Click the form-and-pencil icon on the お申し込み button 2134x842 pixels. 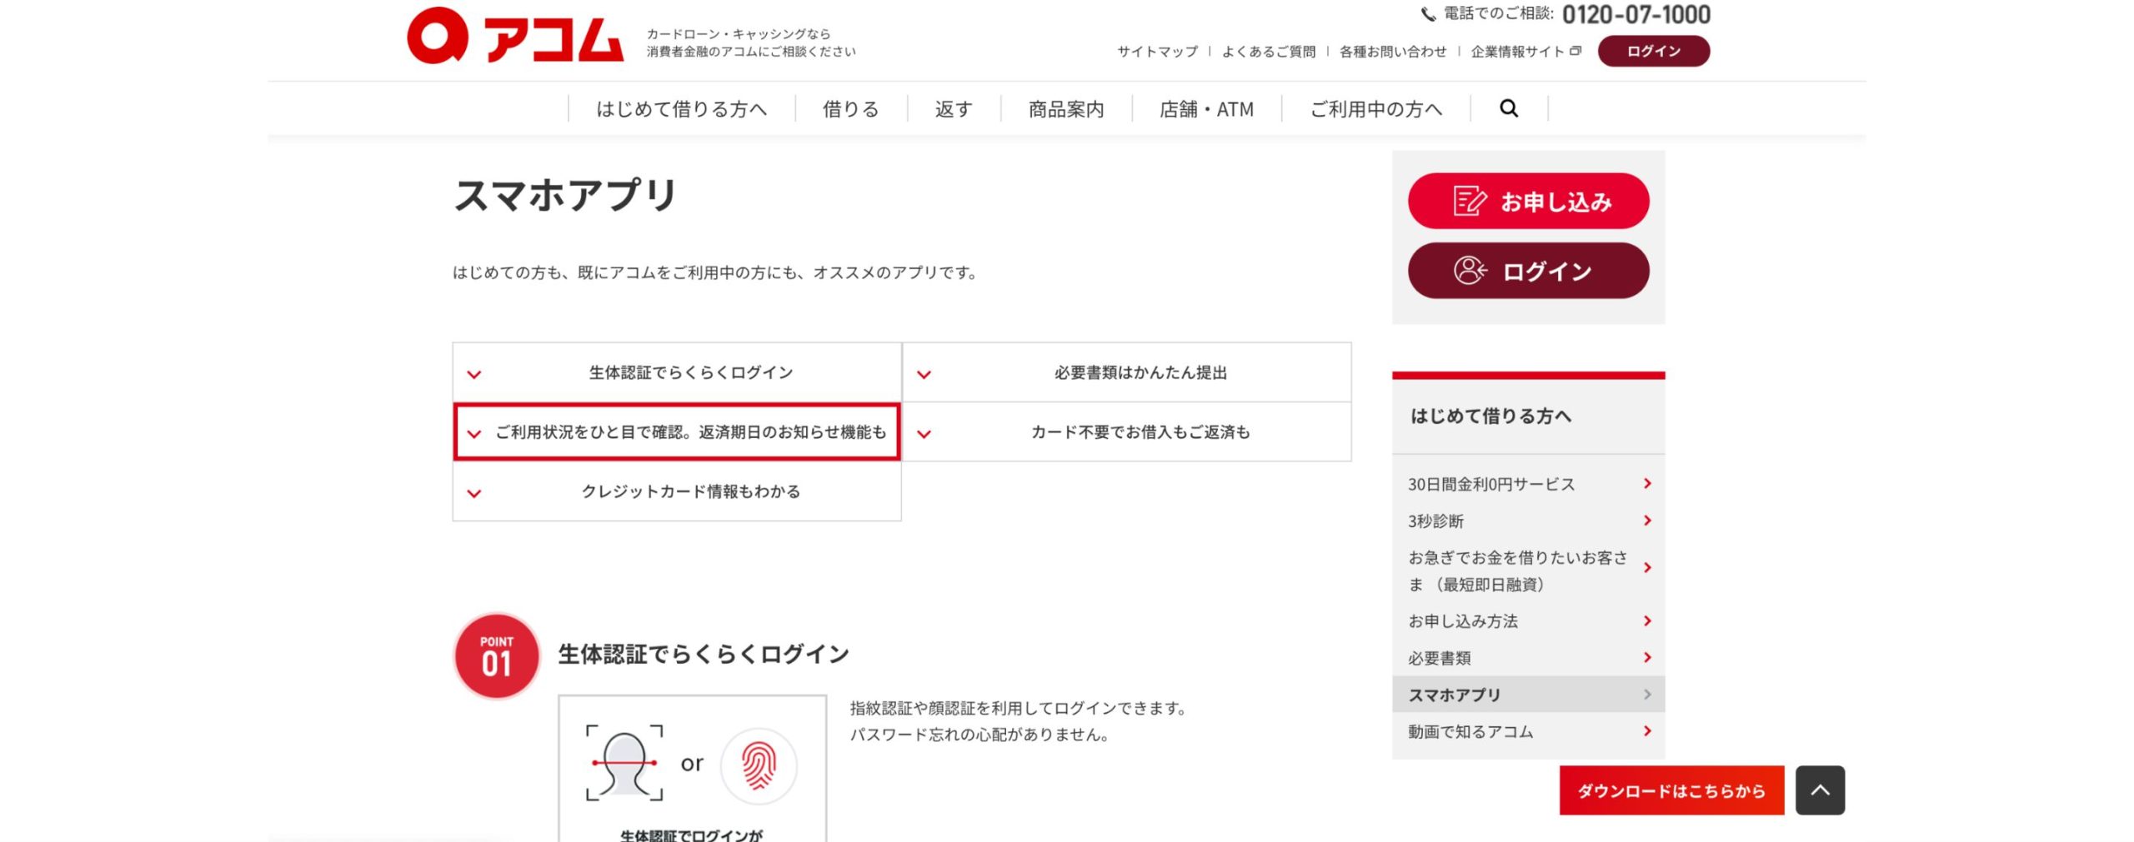pyautogui.click(x=1470, y=201)
